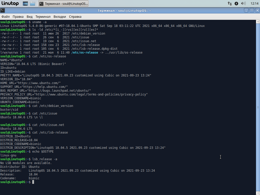Open the Правка menu

tap(18, 17)
